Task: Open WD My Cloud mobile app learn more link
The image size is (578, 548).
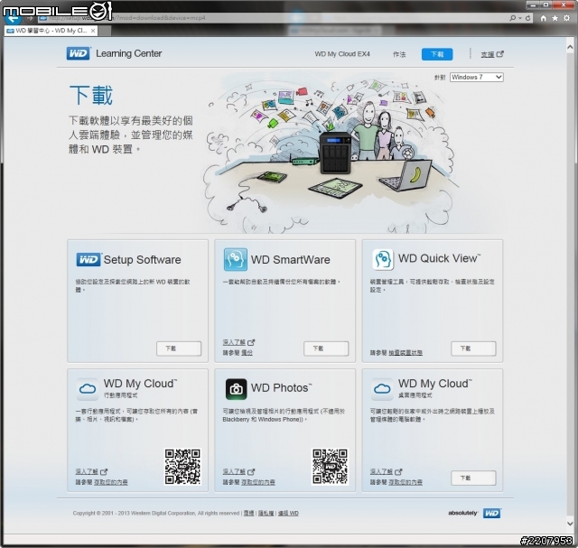Action: pyautogui.click(x=91, y=472)
